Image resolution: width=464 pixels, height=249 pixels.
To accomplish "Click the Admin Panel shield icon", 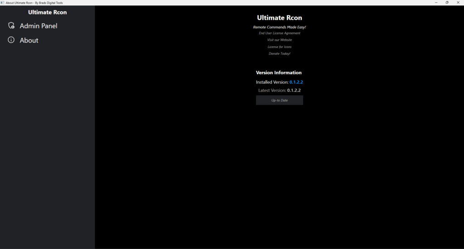I will coord(11,26).
